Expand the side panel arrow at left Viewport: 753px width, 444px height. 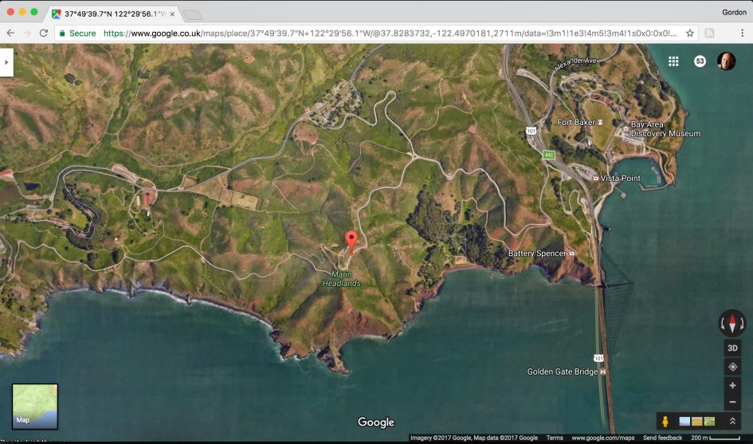6,62
